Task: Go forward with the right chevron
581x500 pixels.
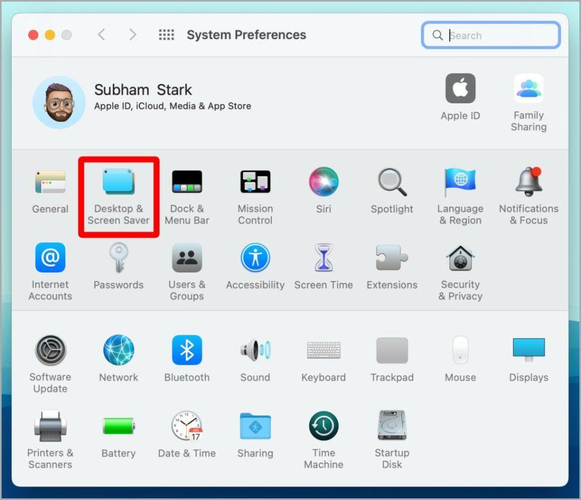Action: point(133,35)
